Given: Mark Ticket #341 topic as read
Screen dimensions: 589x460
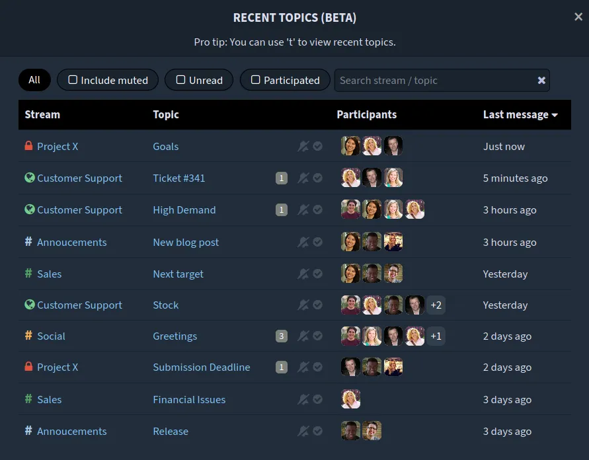Looking at the screenshot, I should click(x=318, y=178).
